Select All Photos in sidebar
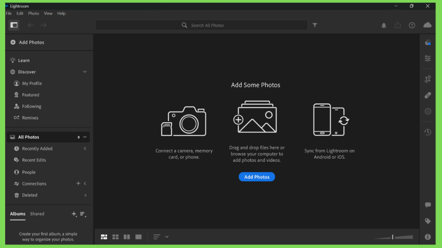The height and width of the screenshot is (248, 442). (x=48, y=137)
